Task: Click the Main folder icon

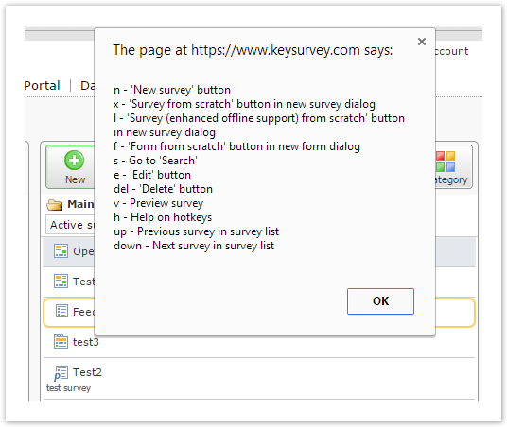Action: click(x=54, y=205)
